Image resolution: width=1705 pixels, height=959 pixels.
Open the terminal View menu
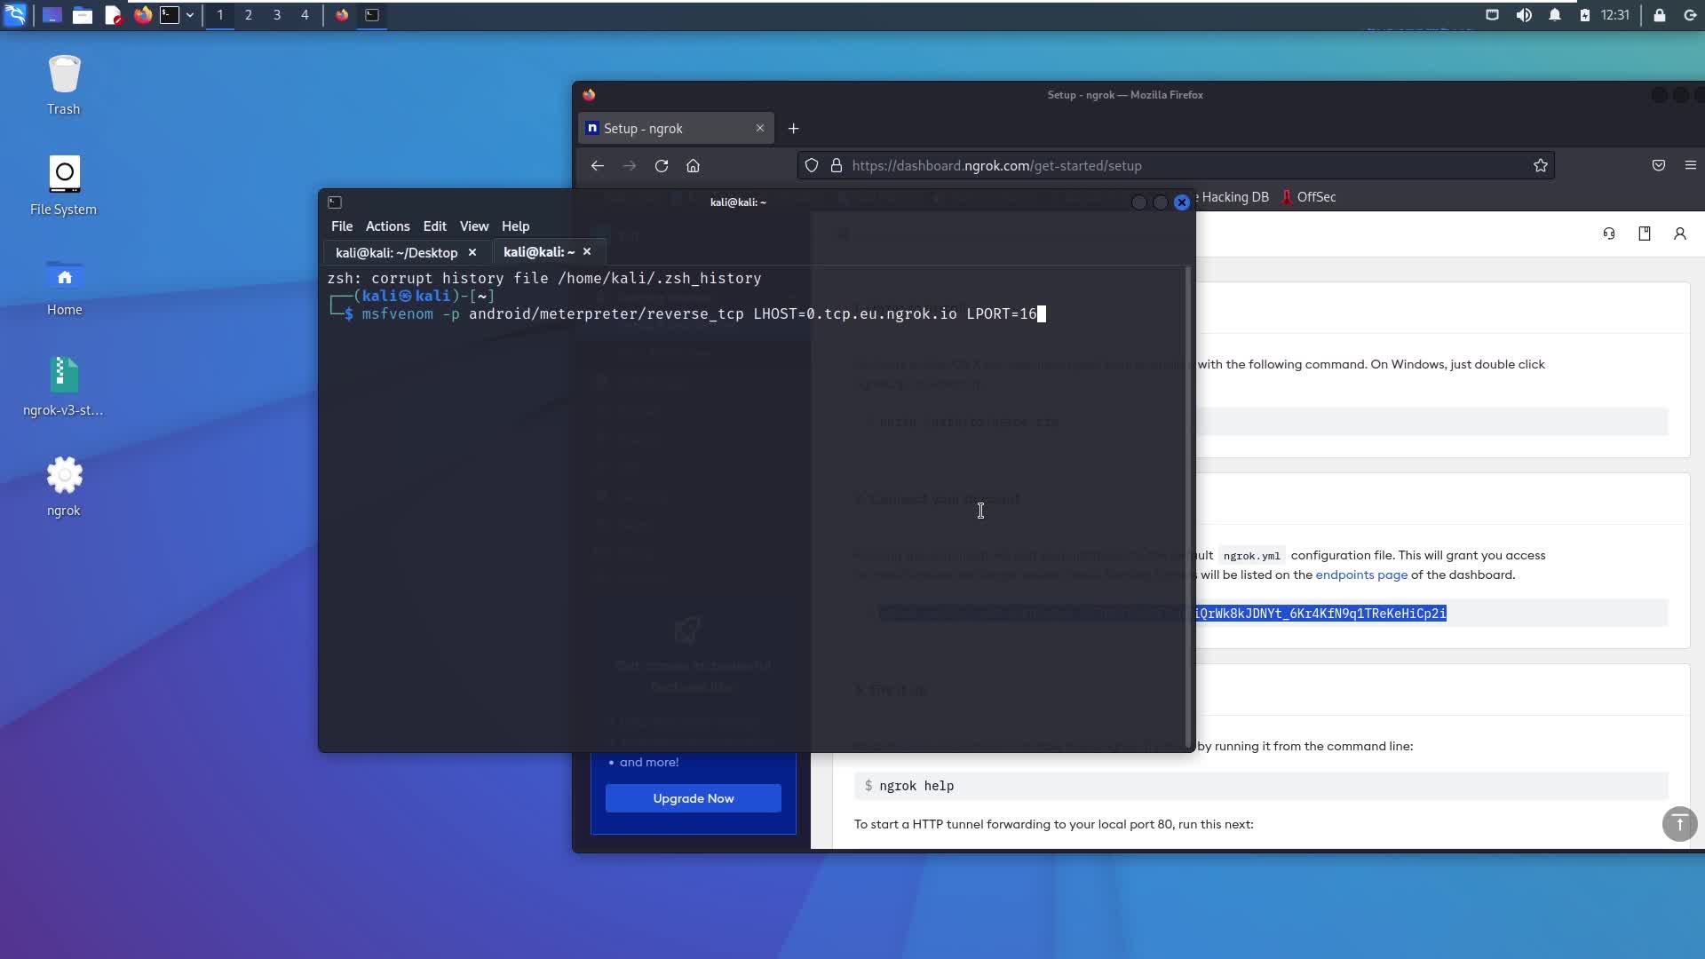coord(473,226)
